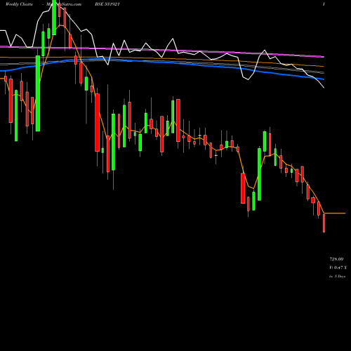Click the 728.09 price value

(x=336, y=259)
